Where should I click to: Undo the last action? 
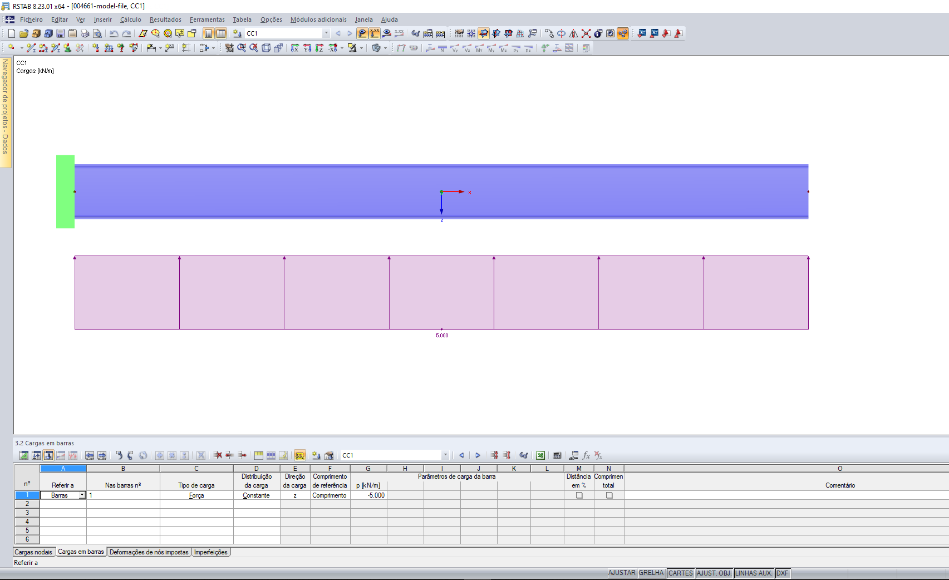(x=114, y=33)
